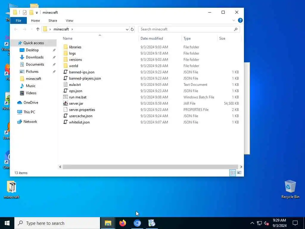Click the horizontal scrollbar right arrow
Viewport: 305px width, 229px height.
(241, 167)
